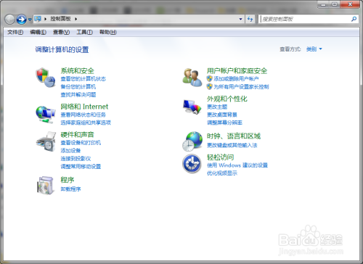Screen dimensions: 363x264
Task: Open recent pages dropdown next to Forward button
Action: (30, 20)
